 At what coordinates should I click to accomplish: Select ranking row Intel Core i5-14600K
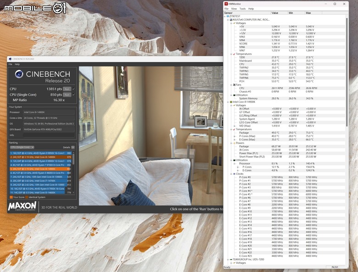point(40,193)
